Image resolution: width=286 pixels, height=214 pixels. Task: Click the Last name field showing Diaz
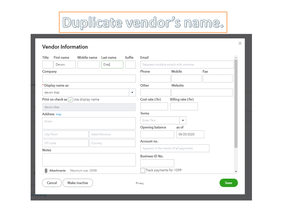(x=112, y=64)
